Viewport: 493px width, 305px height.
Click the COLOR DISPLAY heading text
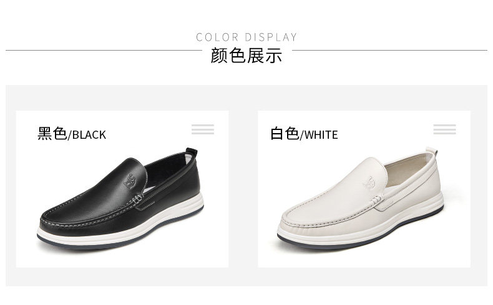pyautogui.click(x=246, y=37)
